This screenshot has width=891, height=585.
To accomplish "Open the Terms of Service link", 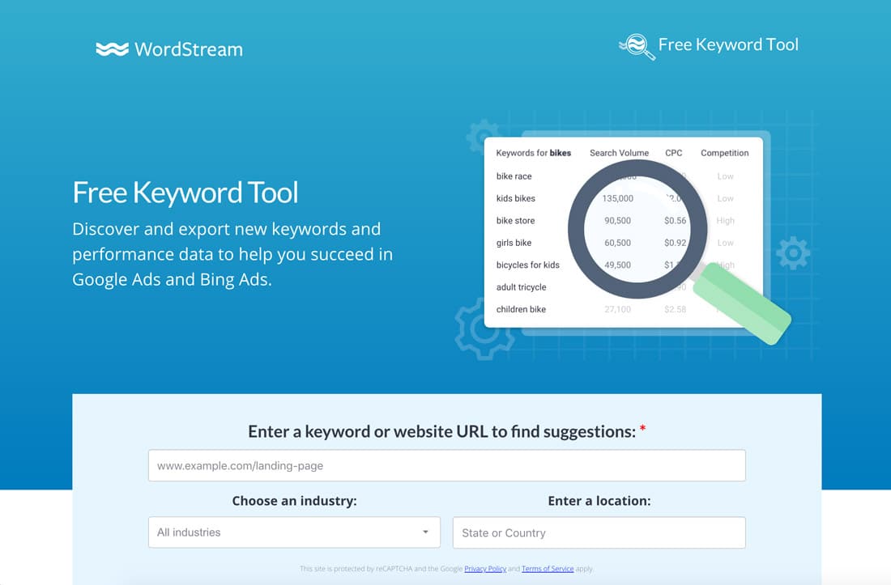I will 548,569.
